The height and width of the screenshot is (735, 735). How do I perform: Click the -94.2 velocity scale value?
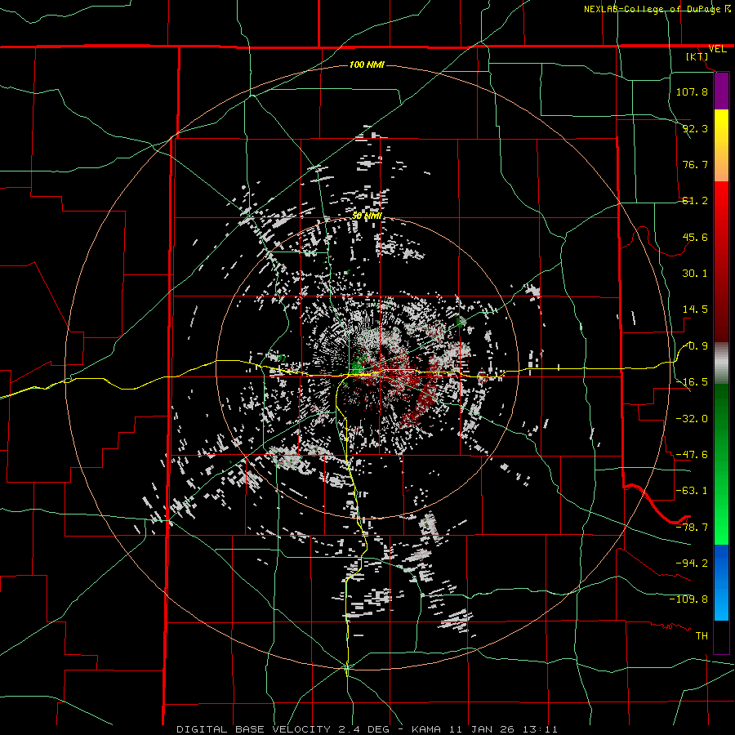click(692, 563)
